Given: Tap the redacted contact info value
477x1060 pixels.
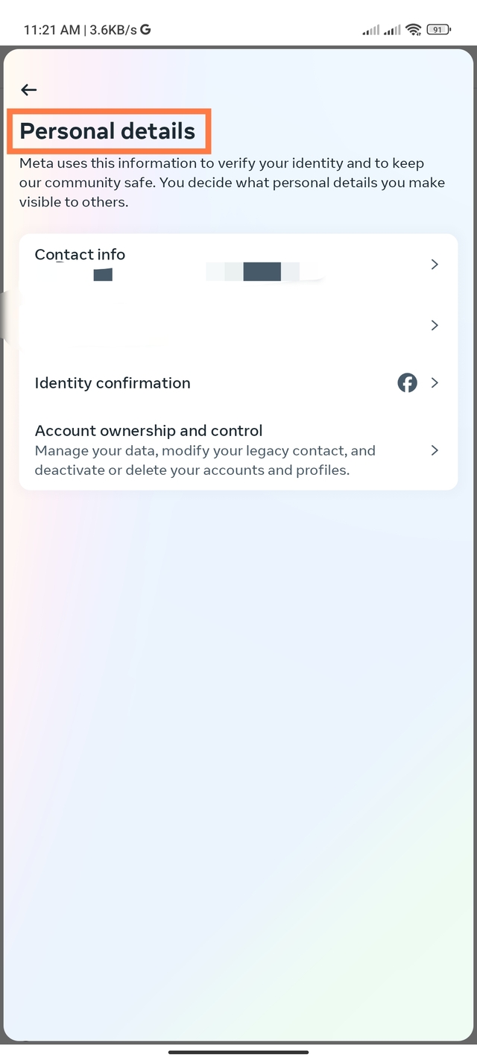Looking at the screenshot, I should point(261,272).
